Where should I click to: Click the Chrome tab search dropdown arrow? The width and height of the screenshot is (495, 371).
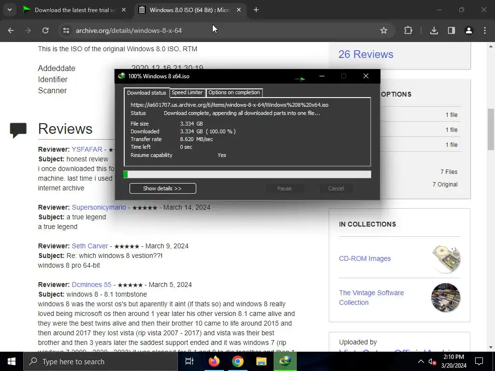[x=10, y=10]
